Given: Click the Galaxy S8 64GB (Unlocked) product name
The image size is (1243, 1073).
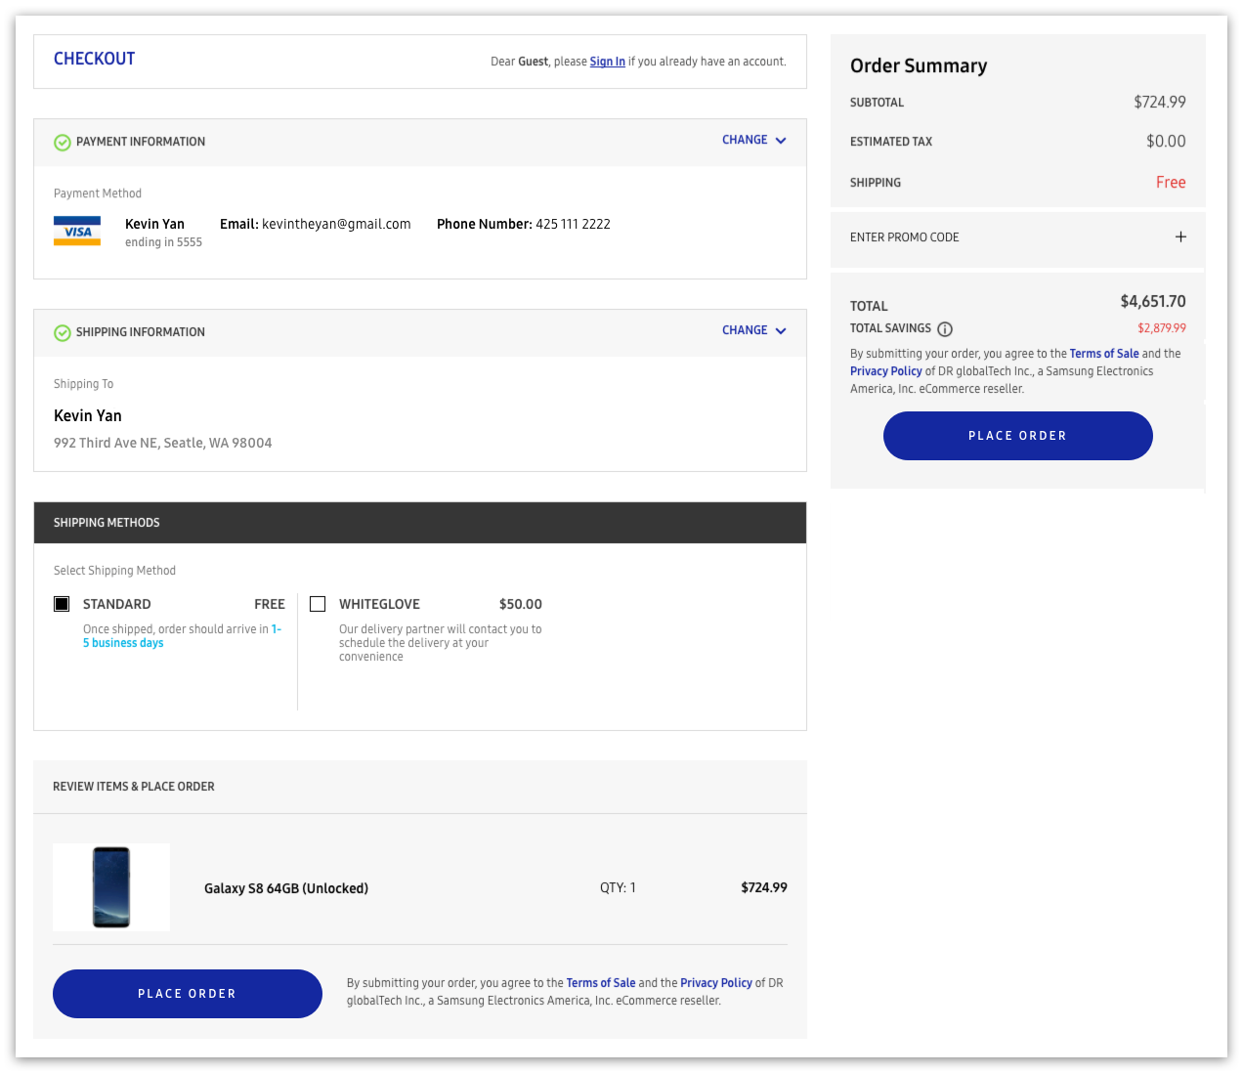Looking at the screenshot, I should point(286,888).
